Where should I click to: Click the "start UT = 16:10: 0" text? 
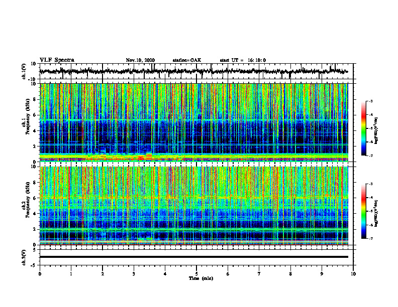[243, 60]
